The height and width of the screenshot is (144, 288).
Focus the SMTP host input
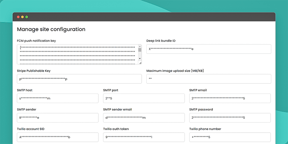(58, 98)
